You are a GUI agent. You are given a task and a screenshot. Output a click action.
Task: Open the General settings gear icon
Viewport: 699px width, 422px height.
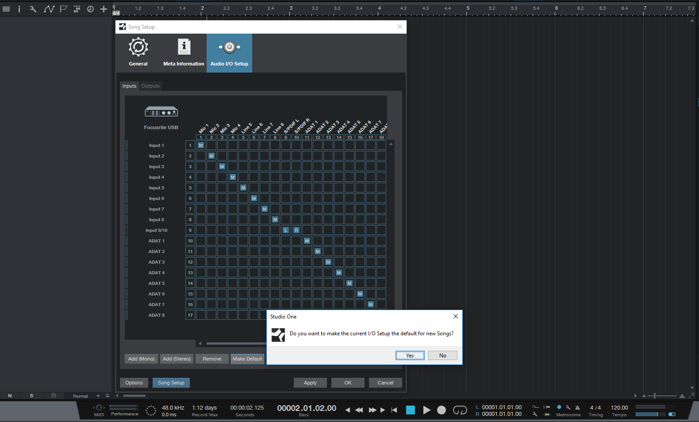pos(138,47)
